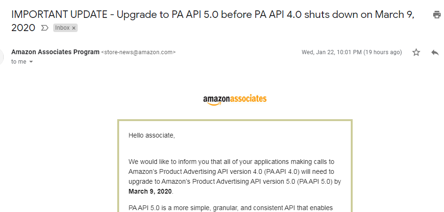
Task: Click the Inbox label chip
Action: tap(62, 28)
